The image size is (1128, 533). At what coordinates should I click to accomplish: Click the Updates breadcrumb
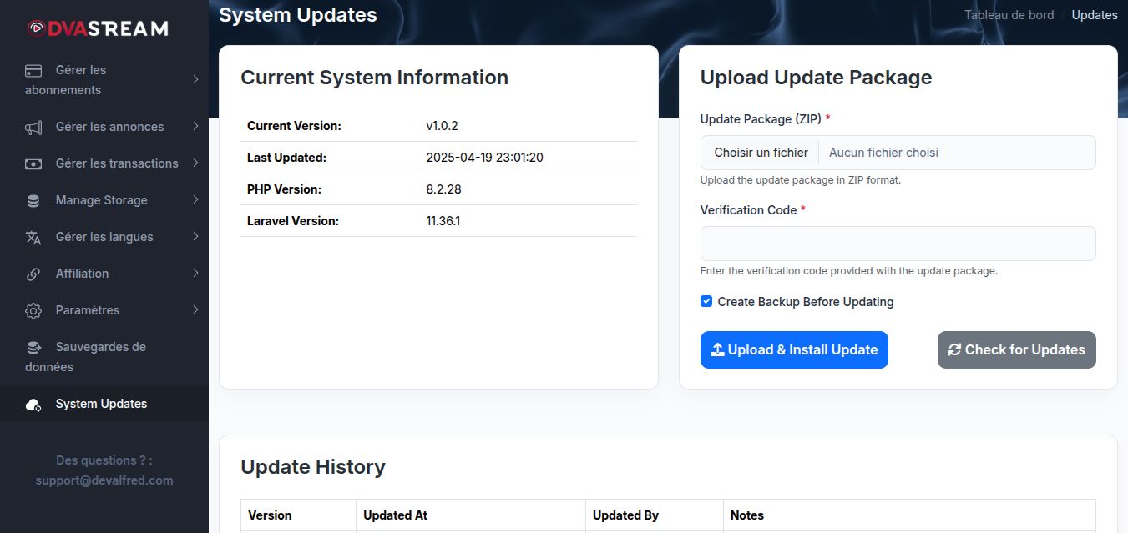coord(1095,15)
